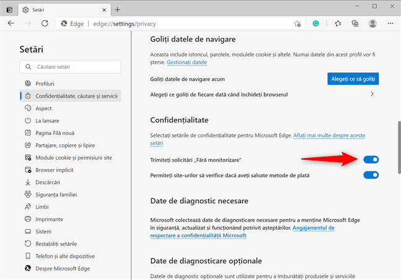
Task: Click the Limbi language icon
Action: coord(28,206)
